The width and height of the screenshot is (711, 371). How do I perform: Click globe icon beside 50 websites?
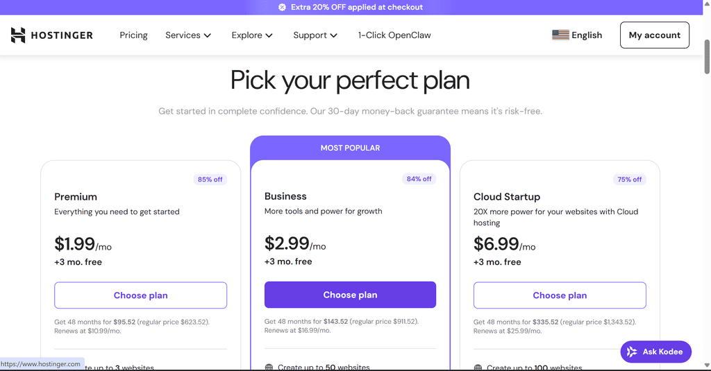(x=269, y=367)
